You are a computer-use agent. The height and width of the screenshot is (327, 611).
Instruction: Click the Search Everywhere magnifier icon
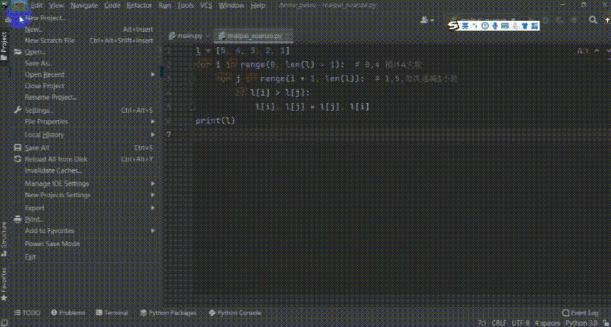coord(593,20)
